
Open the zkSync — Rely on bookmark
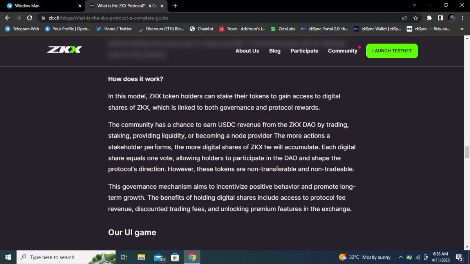pyautogui.click(x=428, y=29)
